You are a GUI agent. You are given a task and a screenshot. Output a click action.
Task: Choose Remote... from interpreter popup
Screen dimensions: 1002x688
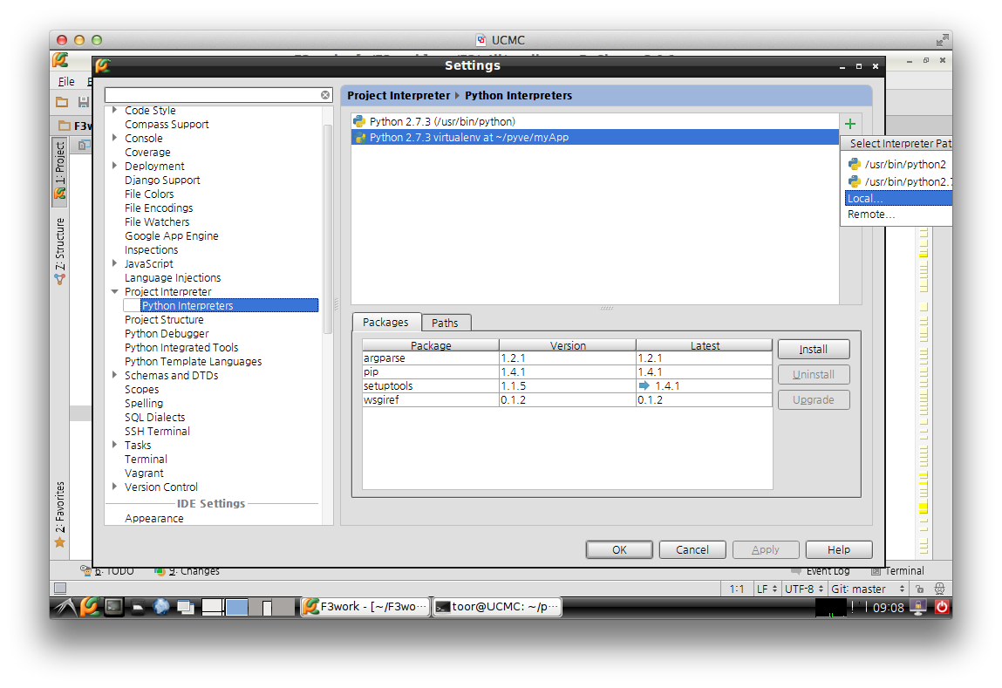(898, 215)
